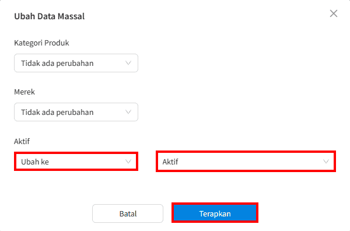Click the chevron arrow in Merek box
This screenshot has width=350, height=231.
coord(128,112)
